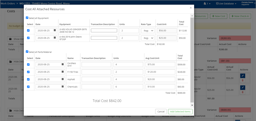Toggle Select all Parts/Material checkbox
Viewport: 256px width, 121px height.
click(27, 52)
